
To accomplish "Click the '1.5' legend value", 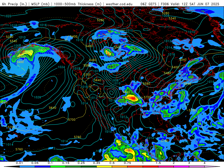I will coord(158,163).
